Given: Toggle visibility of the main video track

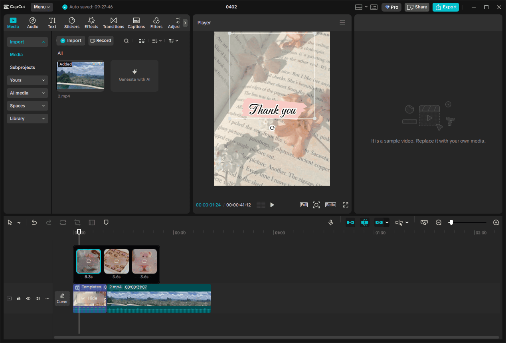Looking at the screenshot, I should (28, 298).
